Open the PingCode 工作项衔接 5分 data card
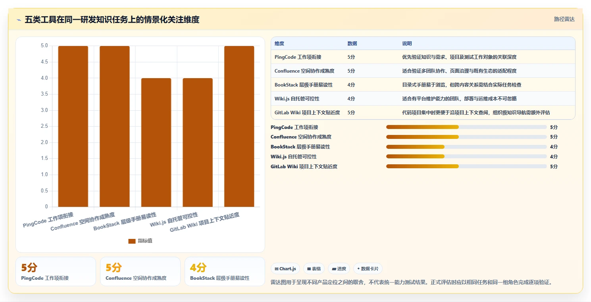Screen dimensions: 591x302 [56, 271]
